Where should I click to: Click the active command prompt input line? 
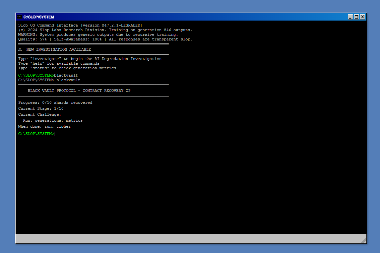click(191, 134)
